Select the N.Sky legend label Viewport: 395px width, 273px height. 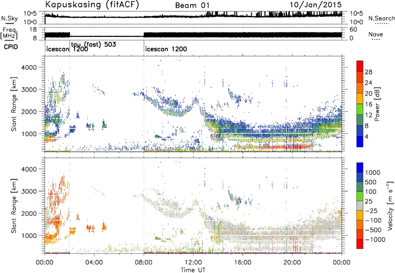[x=9, y=18]
